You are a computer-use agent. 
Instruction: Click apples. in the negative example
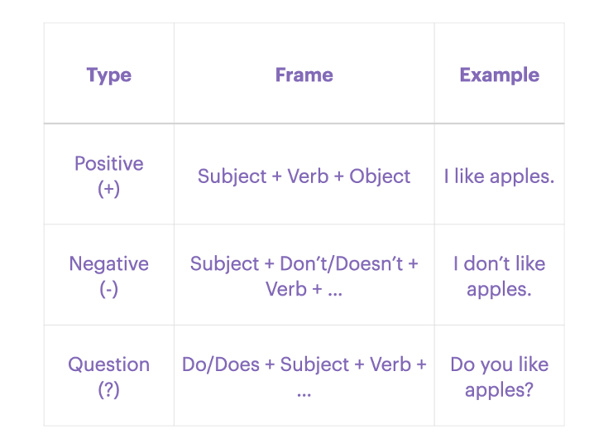pyautogui.click(x=499, y=289)
